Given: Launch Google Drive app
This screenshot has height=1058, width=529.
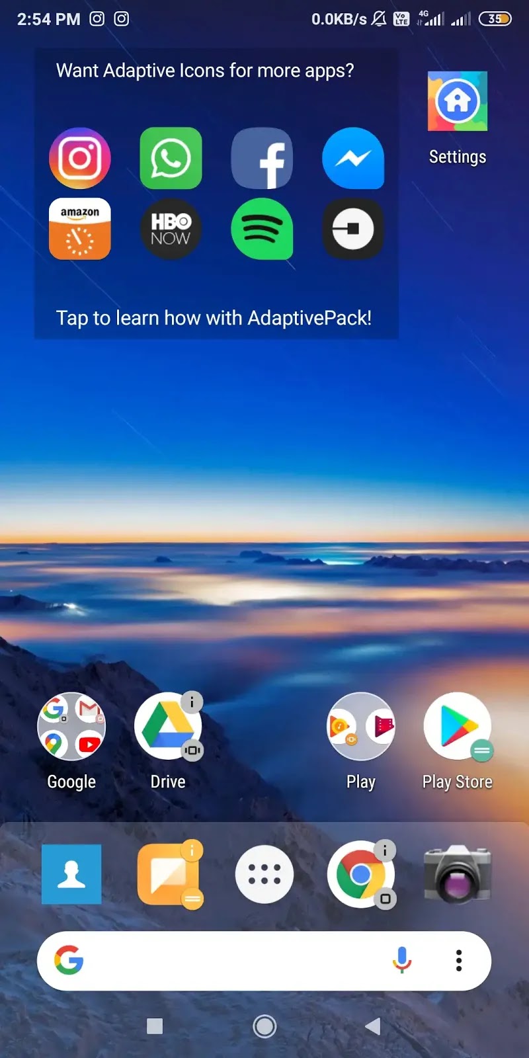Looking at the screenshot, I should click(x=168, y=726).
